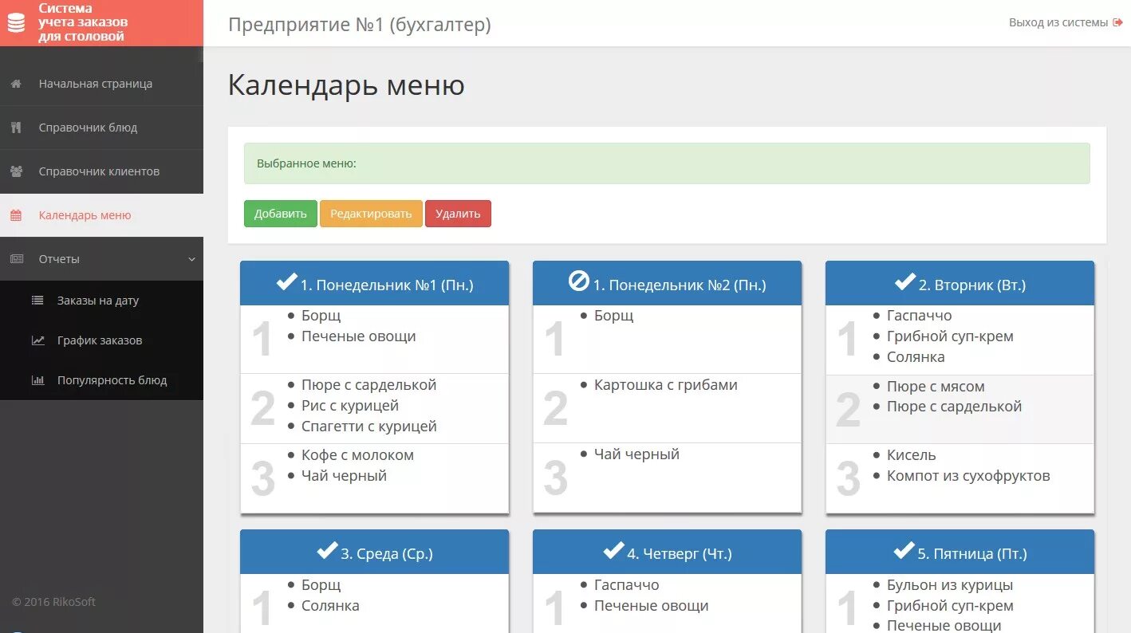Click Гаспачо in Четверг card
The height and width of the screenshot is (633, 1131).
point(627,585)
